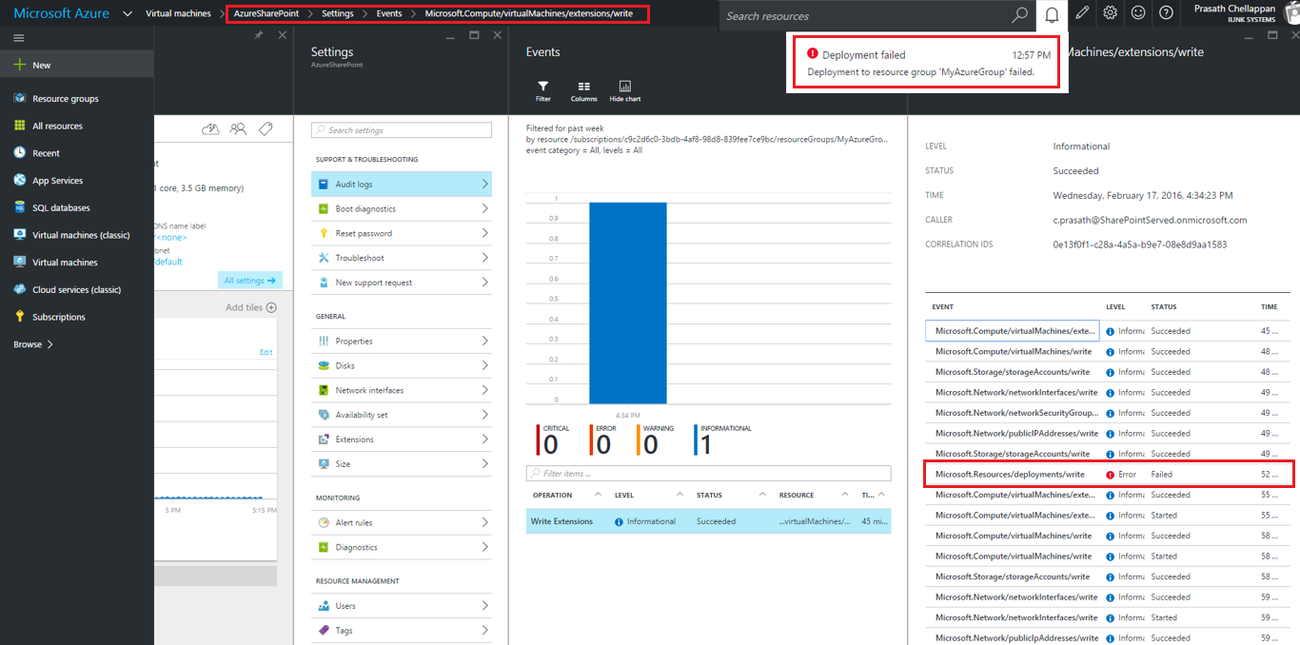This screenshot has width=1300, height=645.
Task: Open Reset password setting
Action: 402,233
